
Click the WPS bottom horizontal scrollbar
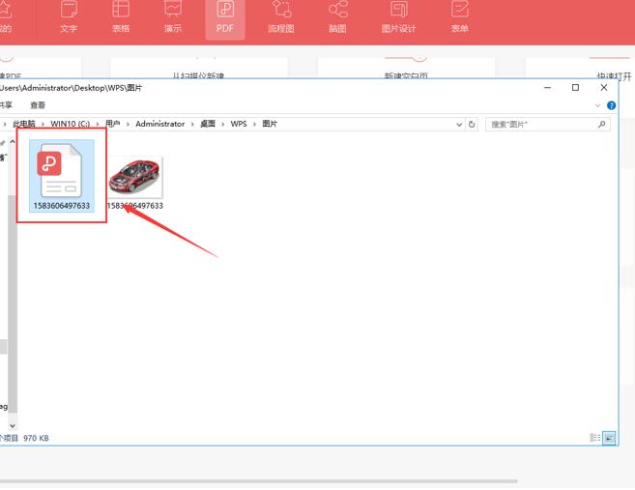259,481
